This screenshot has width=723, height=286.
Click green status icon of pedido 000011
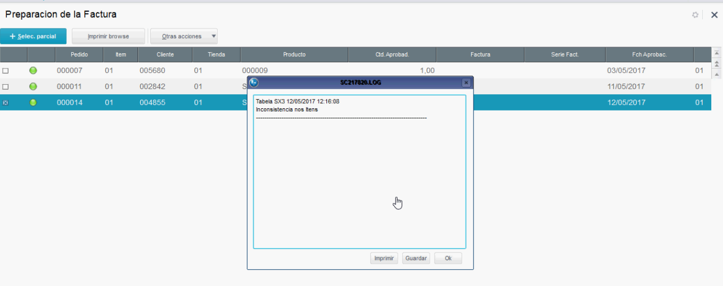coord(33,86)
